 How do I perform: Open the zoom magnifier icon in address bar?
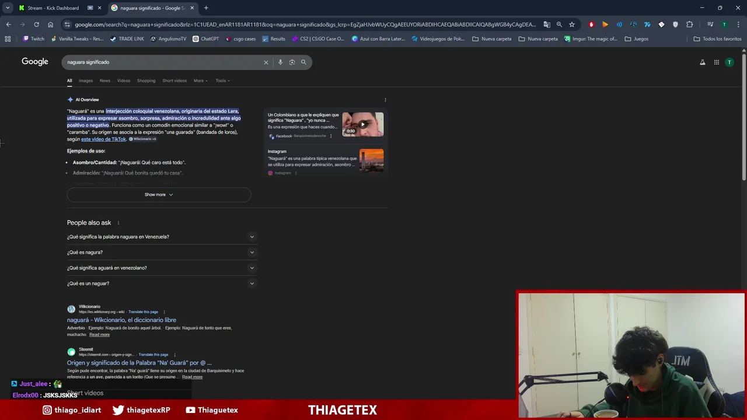[x=559, y=24]
